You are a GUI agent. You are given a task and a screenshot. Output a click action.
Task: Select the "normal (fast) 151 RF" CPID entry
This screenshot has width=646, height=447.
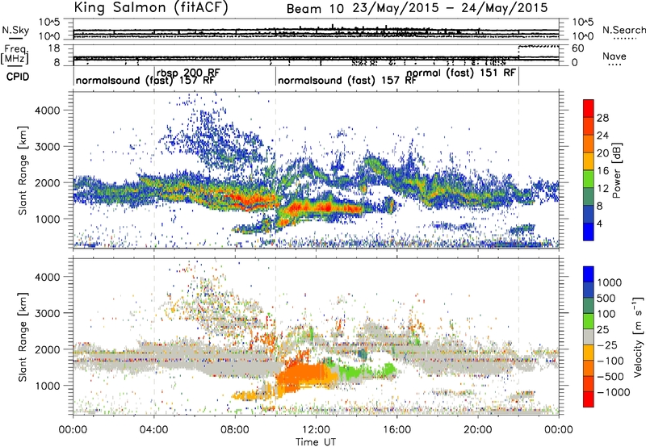pyautogui.click(x=461, y=73)
